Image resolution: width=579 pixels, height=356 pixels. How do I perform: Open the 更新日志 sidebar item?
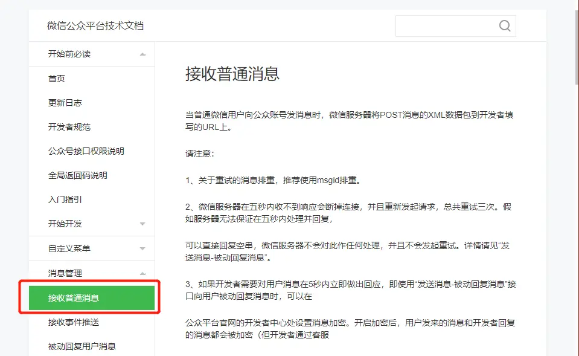pos(65,103)
